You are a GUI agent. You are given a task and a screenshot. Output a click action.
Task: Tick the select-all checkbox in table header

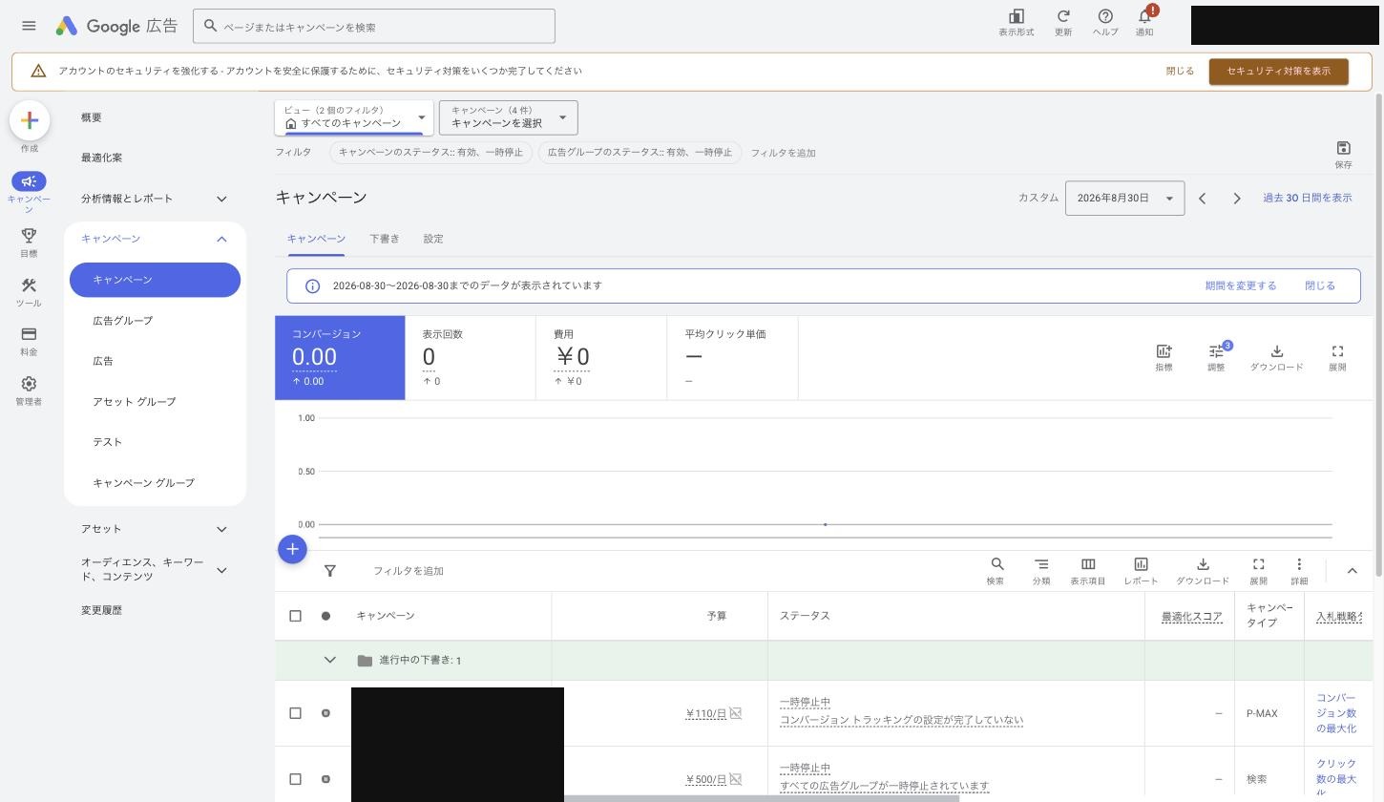coord(295,616)
